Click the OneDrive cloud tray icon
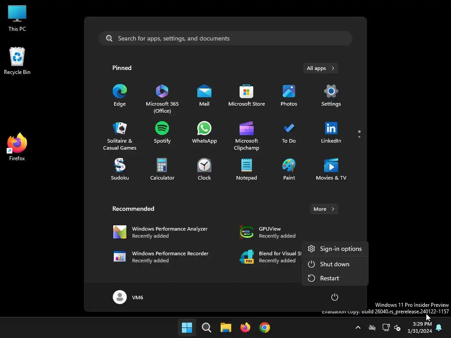This screenshot has height=338, width=451. (372, 327)
